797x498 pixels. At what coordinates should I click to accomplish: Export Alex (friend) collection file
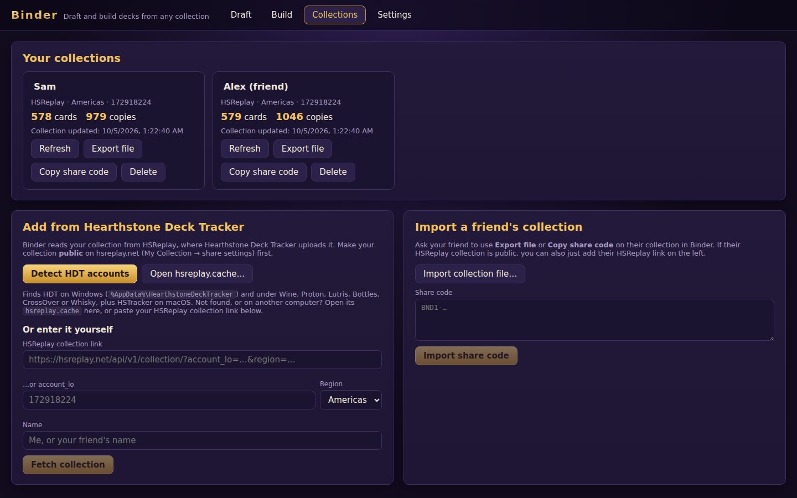click(x=303, y=149)
